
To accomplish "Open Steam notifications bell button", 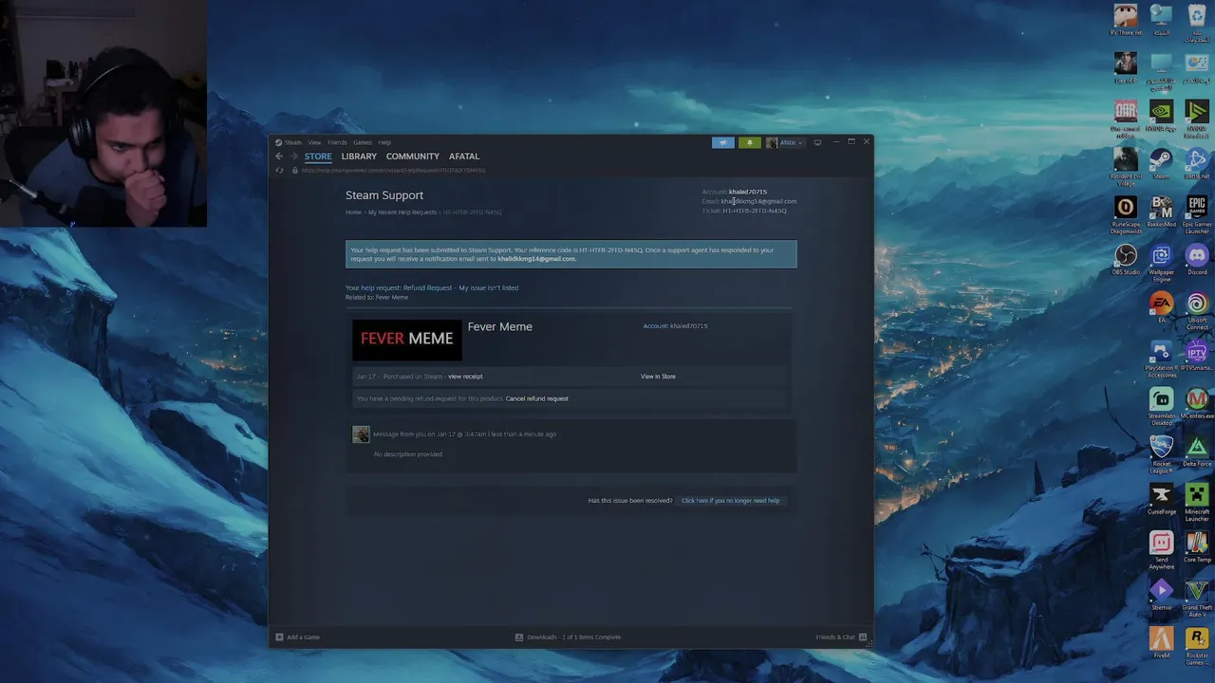I will pos(749,142).
